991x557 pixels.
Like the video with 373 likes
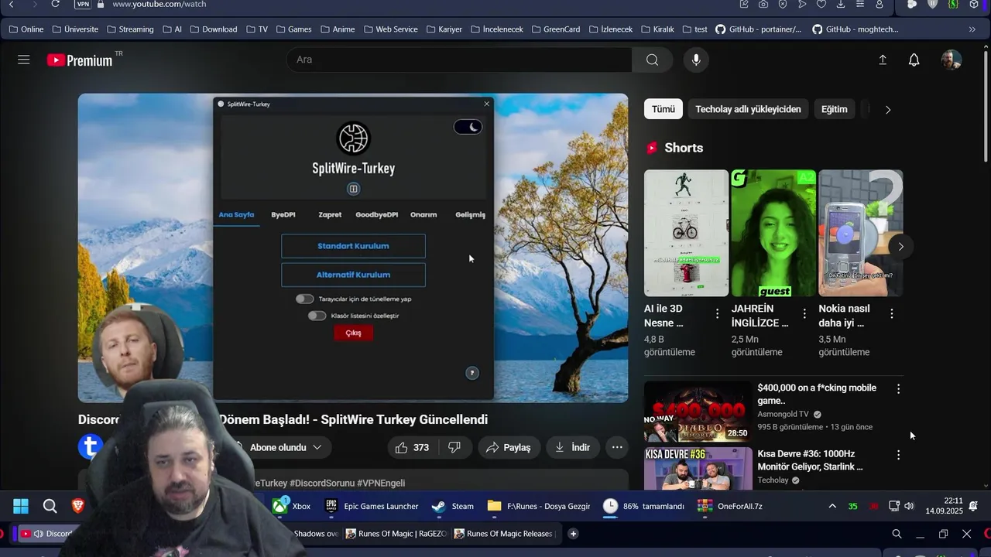pos(412,447)
